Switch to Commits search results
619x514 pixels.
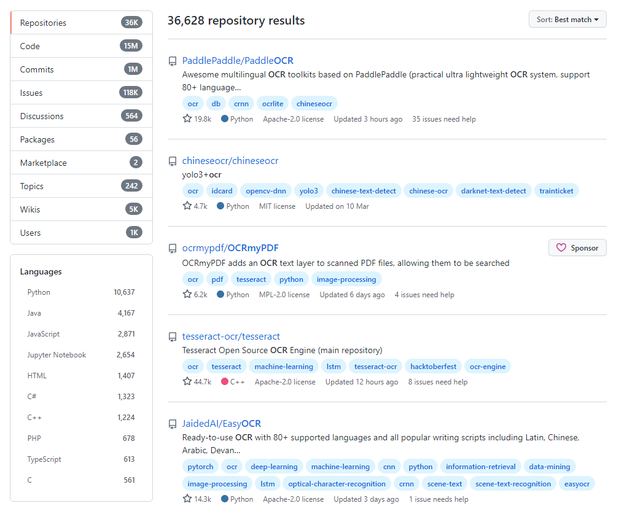point(81,69)
